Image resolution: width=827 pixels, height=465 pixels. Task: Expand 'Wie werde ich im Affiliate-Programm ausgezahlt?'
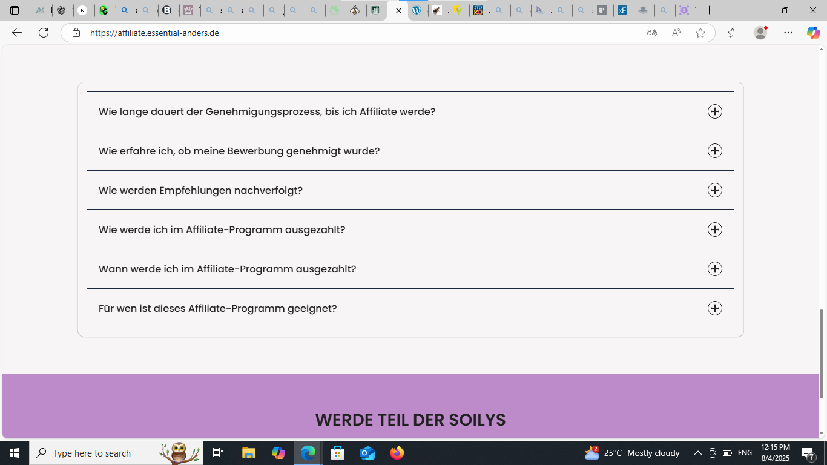[x=715, y=229]
